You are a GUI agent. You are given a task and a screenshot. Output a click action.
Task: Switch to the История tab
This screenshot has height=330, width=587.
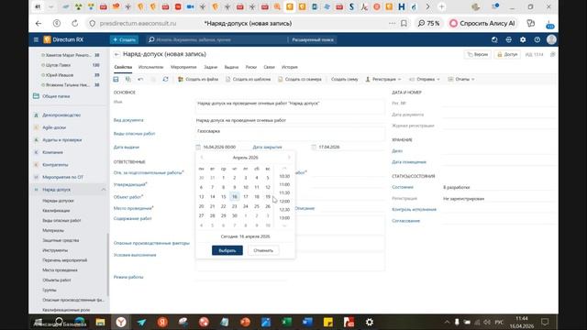point(290,67)
